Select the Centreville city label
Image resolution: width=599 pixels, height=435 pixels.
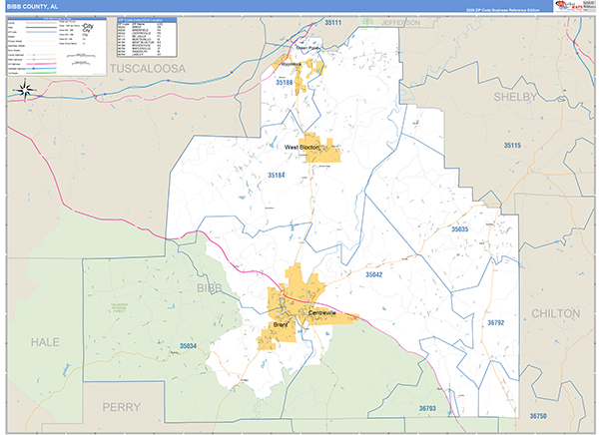click(x=322, y=313)
